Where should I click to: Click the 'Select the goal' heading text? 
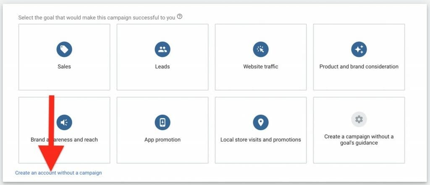tap(97, 18)
